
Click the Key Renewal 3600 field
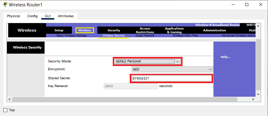[x=130, y=86]
